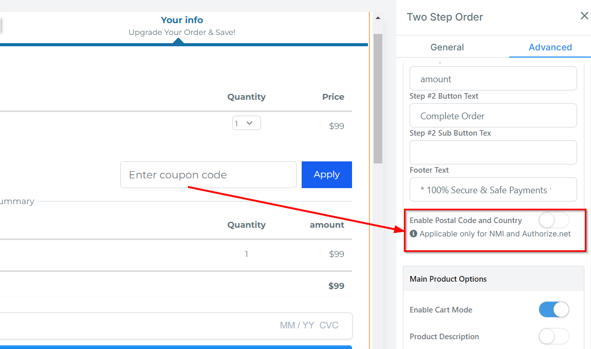Collapse the Main Product Options section
Viewport: 591px width, 349px height.
tap(493, 279)
